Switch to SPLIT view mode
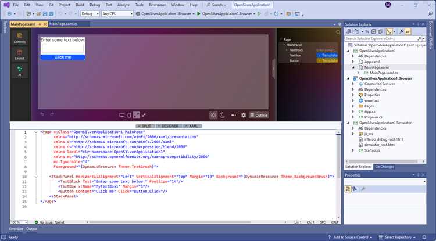 (x=145, y=126)
